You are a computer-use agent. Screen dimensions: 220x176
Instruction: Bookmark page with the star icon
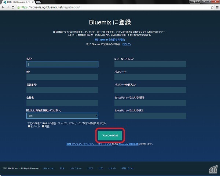tap(212, 7)
